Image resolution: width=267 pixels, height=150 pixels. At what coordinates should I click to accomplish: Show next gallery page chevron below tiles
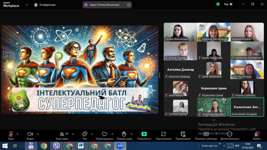pos(214,120)
